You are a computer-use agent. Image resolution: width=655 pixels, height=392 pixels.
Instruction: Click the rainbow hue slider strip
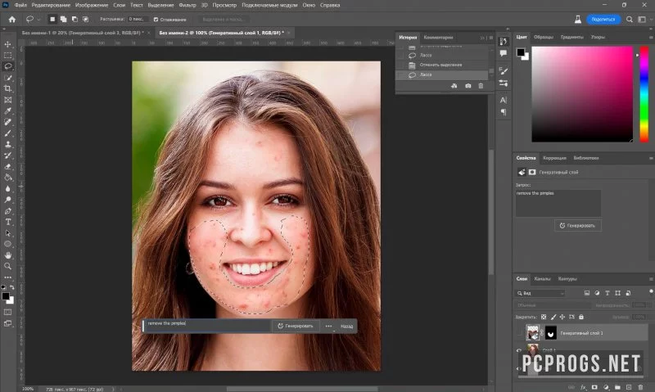click(644, 94)
